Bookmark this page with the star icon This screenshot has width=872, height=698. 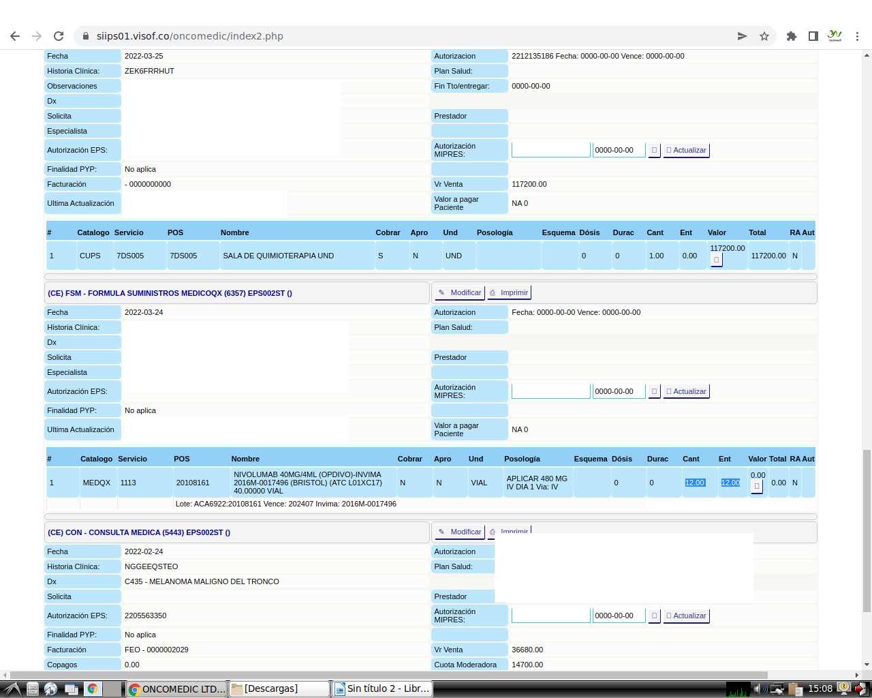point(764,36)
